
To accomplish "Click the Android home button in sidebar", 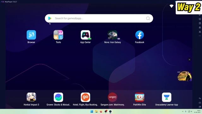I will (200, 103).
